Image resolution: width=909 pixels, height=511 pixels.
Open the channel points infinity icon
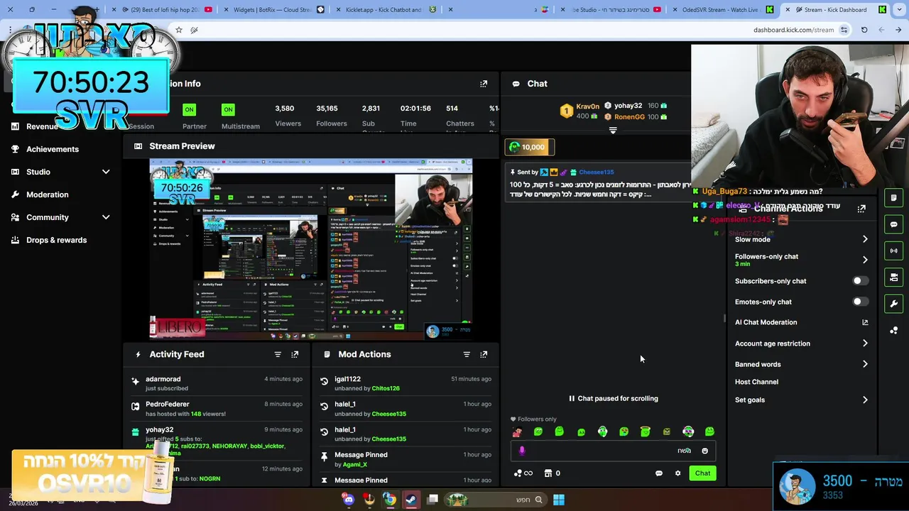pos(523,473)
